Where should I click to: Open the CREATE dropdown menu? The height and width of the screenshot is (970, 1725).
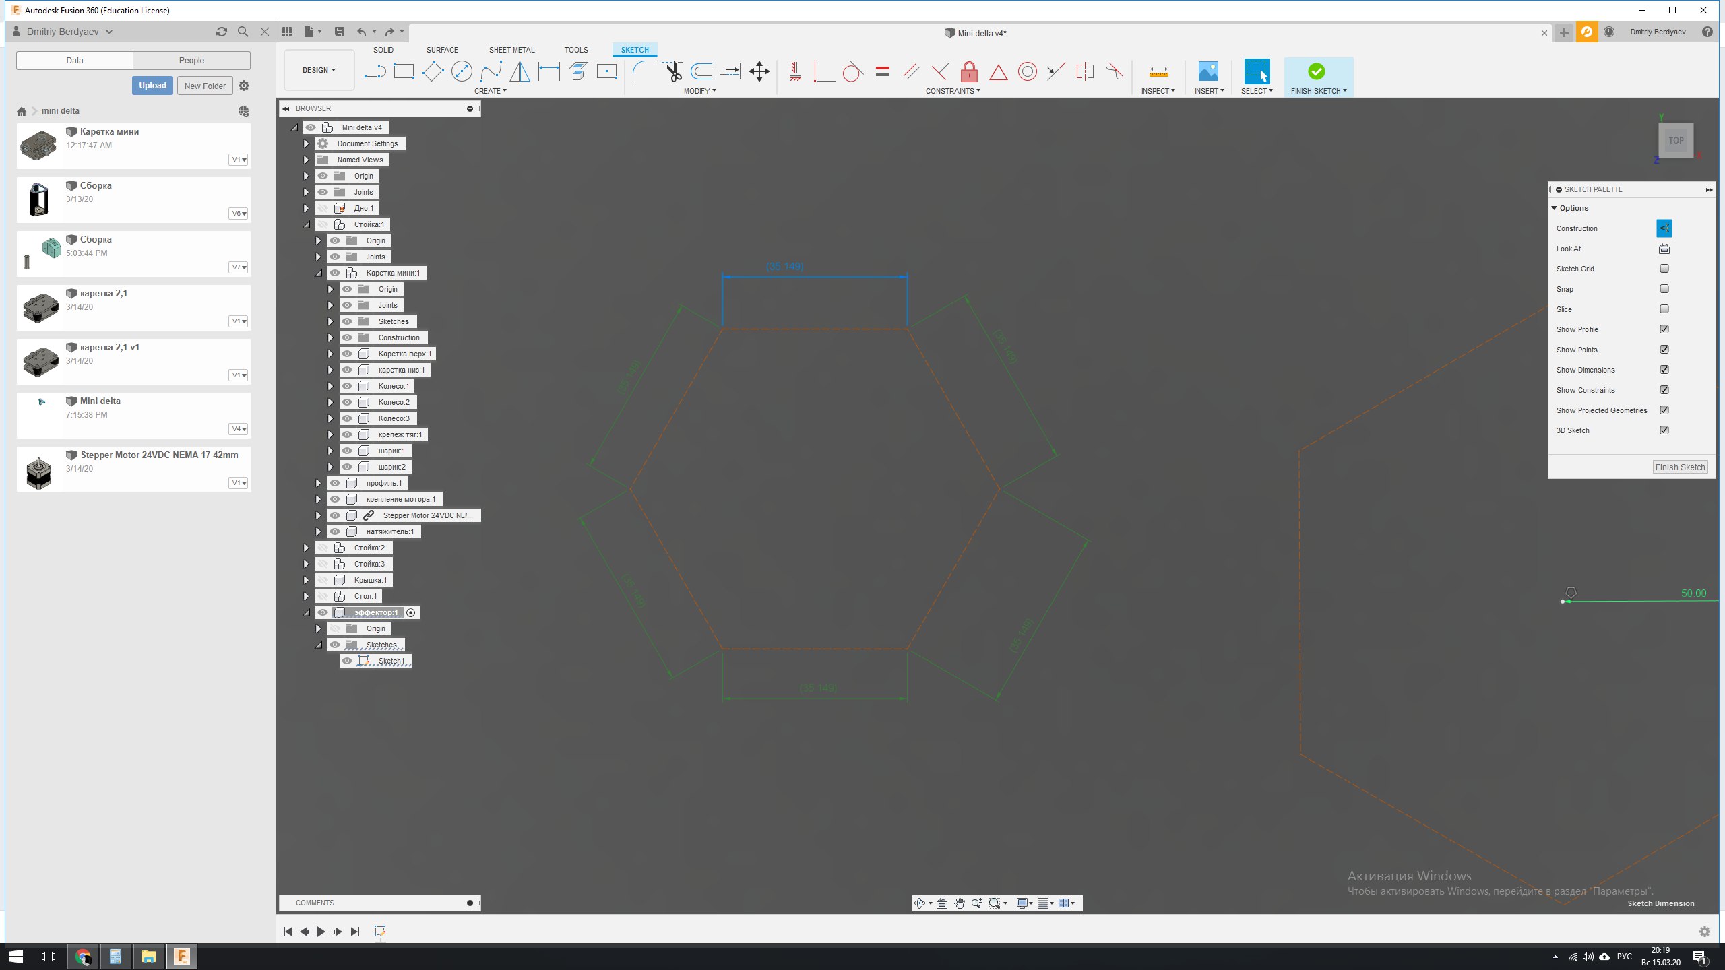tap(490, 91)
